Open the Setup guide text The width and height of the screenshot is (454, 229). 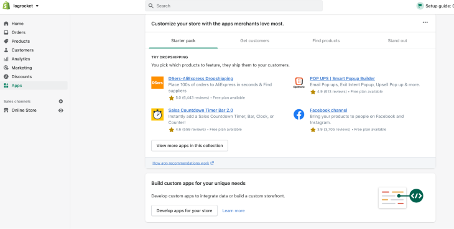[x=440, y=6]
